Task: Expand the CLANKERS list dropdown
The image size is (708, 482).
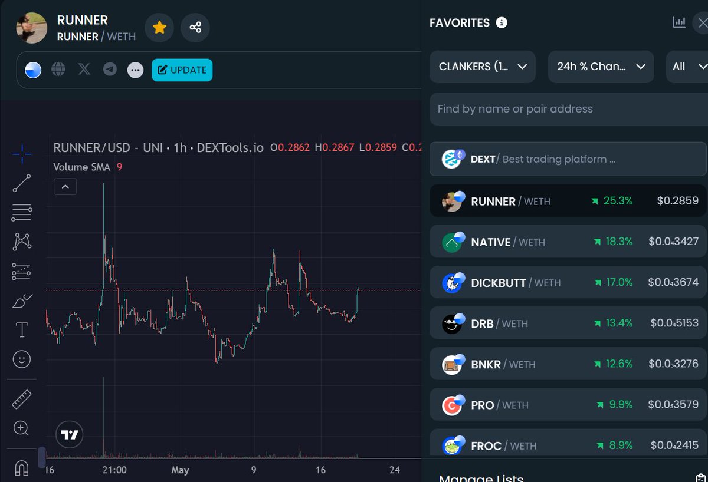Action: coord(483,67)
